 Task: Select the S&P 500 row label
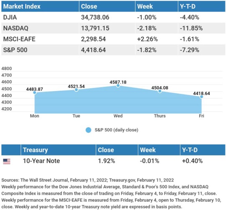coord(15,50)
